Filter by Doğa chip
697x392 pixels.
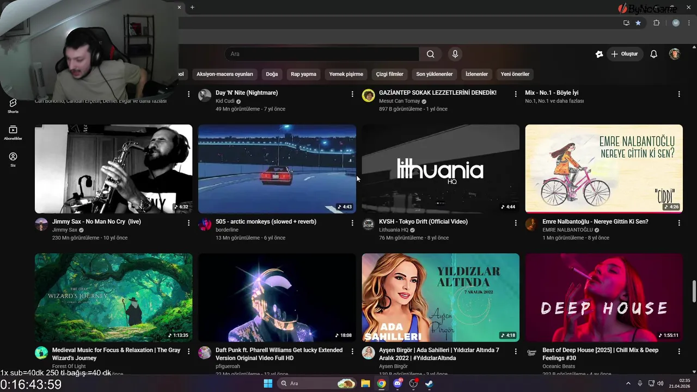point(272,74)
